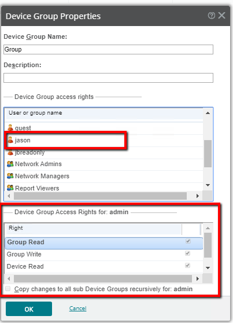Select the Group Write right row

(x=104, y=255)
